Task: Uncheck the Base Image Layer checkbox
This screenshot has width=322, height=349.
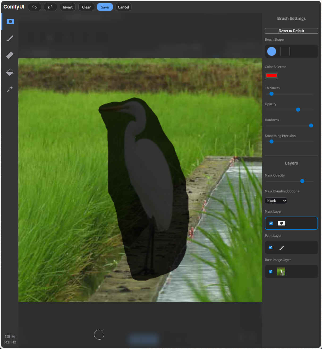Action: (x=271, y=272)
